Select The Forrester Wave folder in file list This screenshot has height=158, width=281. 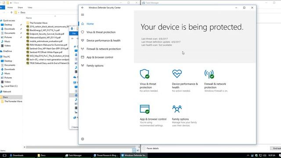[x=39, y=23]
